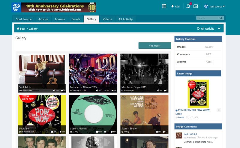The image size is (240, 148).
Task: Click the checkmark icon in breadcrumb bar
Action: [x=219, y=28]
